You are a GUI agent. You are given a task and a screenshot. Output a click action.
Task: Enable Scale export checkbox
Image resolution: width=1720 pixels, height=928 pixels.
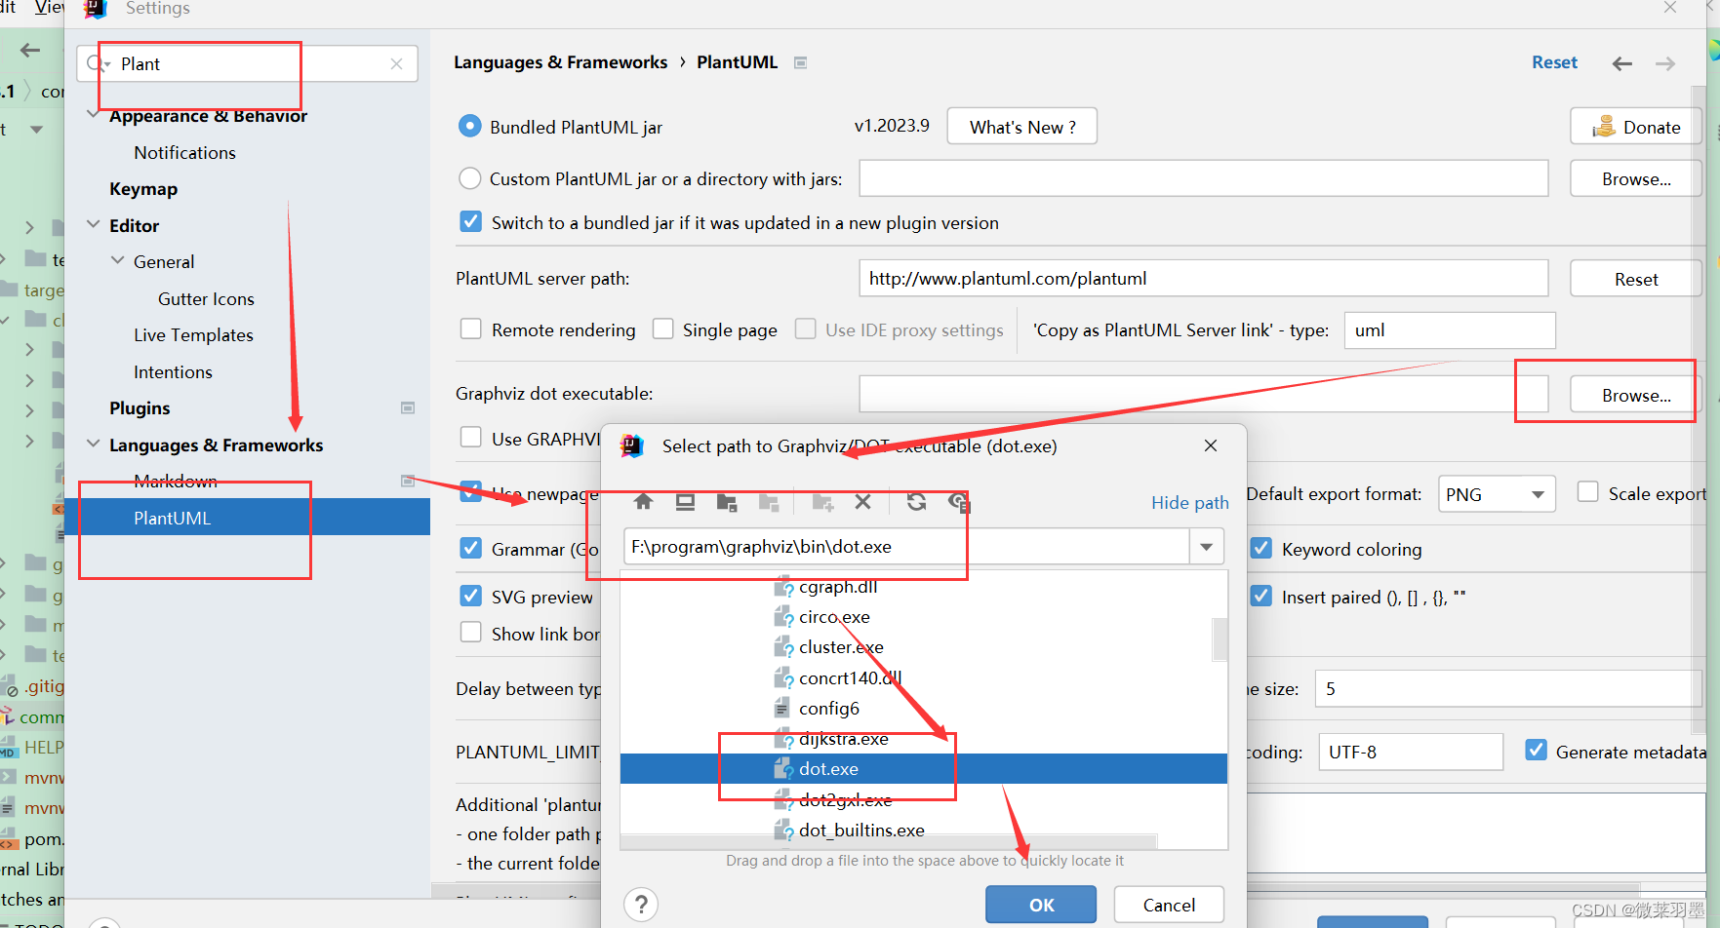1587,492
